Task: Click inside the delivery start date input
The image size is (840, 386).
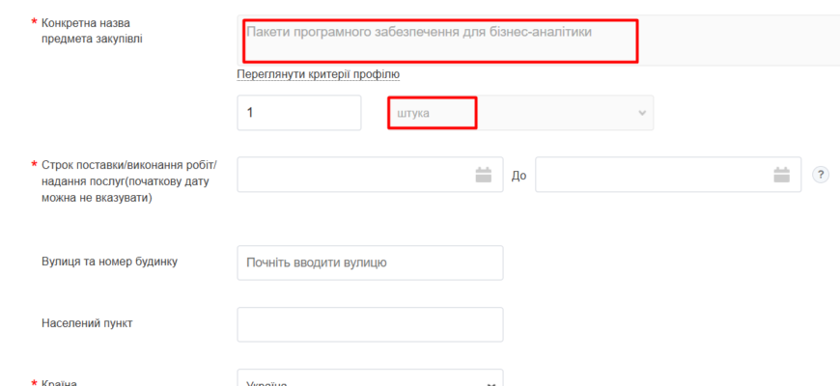Action: coord(370,175)
